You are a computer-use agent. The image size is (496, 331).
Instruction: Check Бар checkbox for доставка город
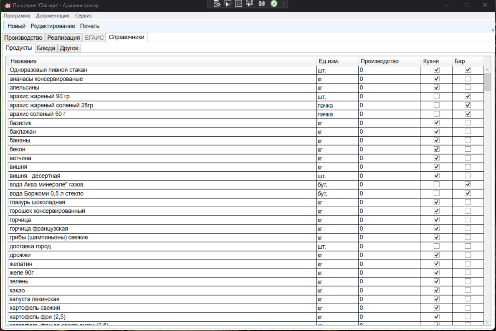pos(468,246)
